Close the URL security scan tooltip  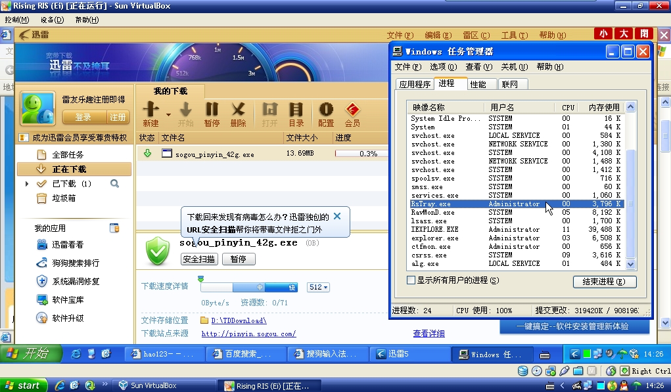tap(337, 216)
